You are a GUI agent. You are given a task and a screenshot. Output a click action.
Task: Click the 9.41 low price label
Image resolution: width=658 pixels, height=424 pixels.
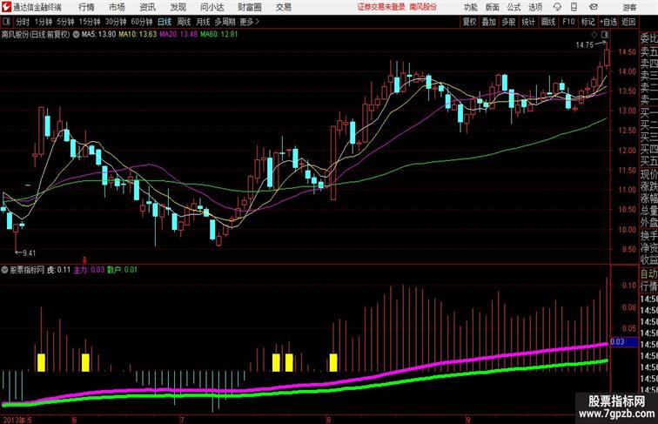point(30,253)
